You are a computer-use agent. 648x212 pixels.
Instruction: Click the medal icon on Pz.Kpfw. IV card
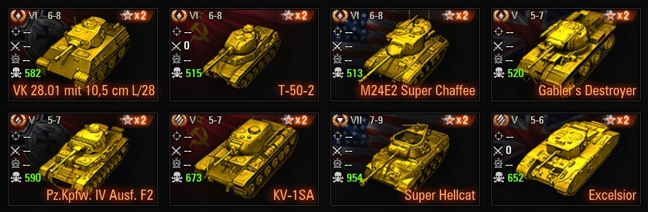16,164
